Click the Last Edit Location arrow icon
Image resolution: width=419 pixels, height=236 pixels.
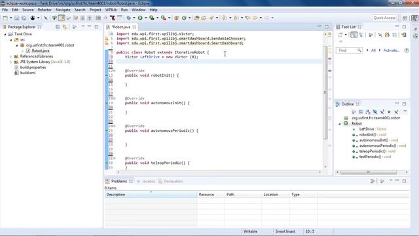[x=247, y=18]
